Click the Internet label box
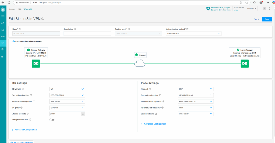 pos(140,55)
